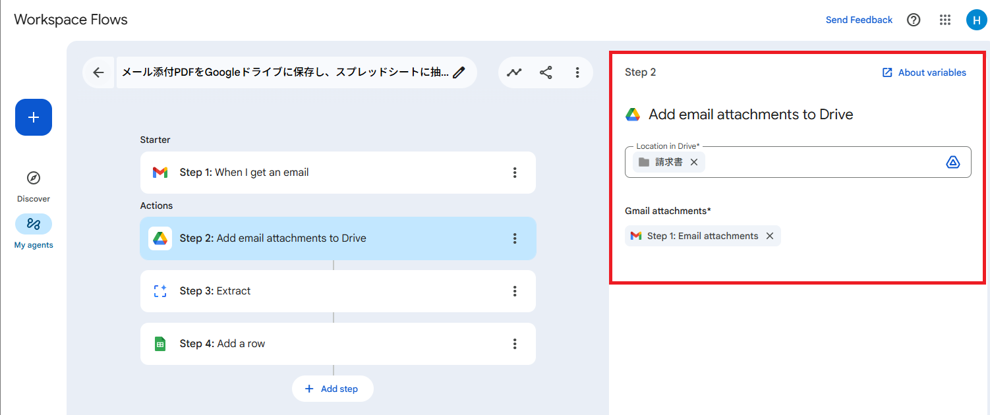Open Step 2 three-dot options menu
The width and height of the screenshot is (990, 415).
tap(515, 238)
